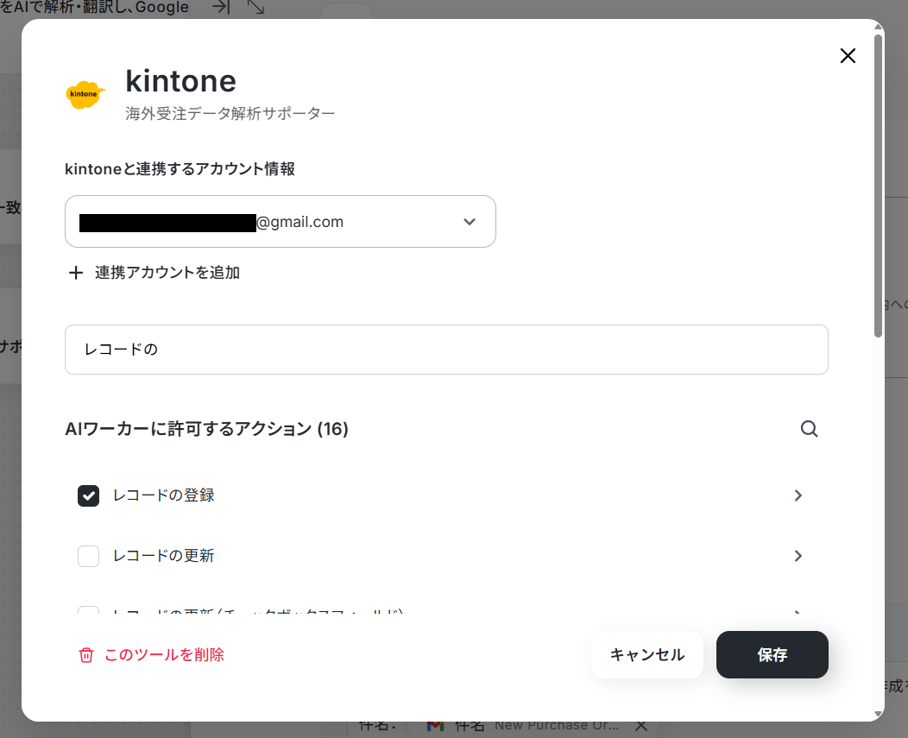Screen dimensions: 908x738
Task: Check the レコードの更新 checkbox
Action: click(89, 556)
